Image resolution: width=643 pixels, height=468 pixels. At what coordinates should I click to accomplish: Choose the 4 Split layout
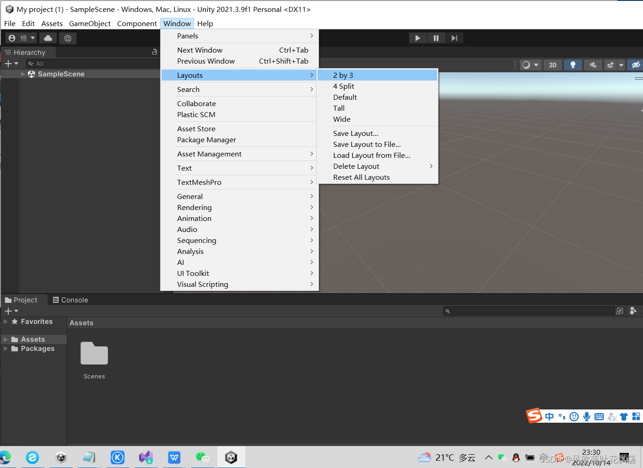[x=378, y=86]
